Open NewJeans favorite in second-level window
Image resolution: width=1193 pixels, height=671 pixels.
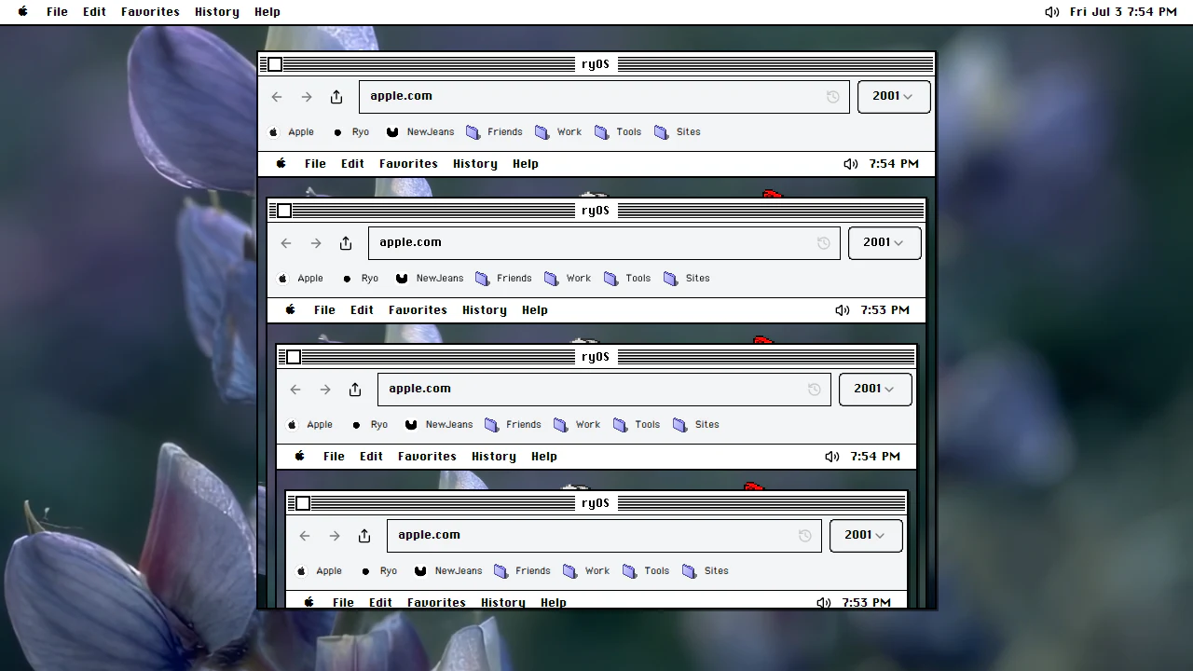(x=429, y=279)
